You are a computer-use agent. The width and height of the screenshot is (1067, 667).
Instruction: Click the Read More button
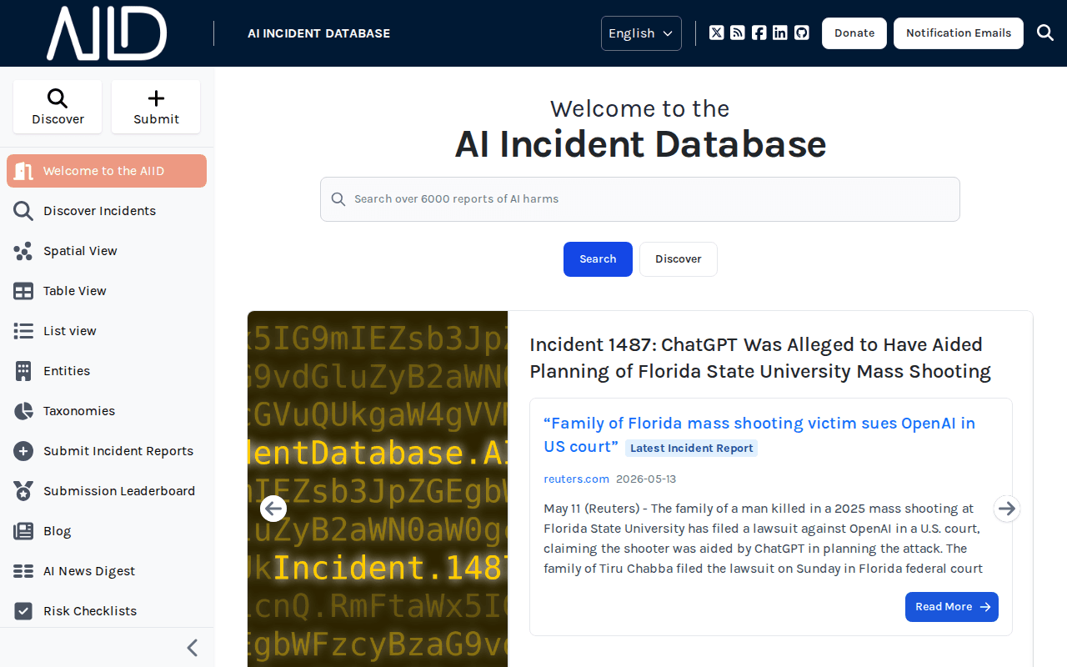[952, 607]
